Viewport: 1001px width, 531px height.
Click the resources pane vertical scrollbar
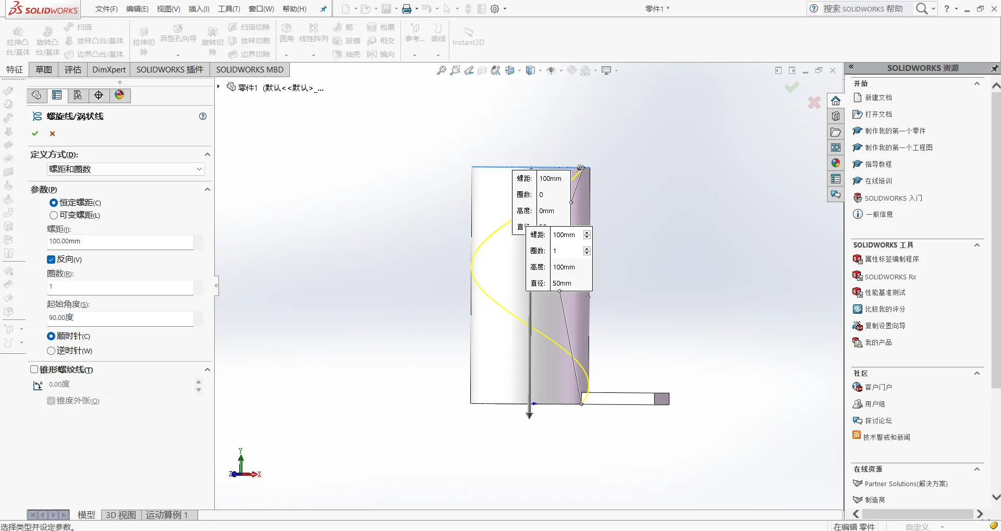point(996,240)
